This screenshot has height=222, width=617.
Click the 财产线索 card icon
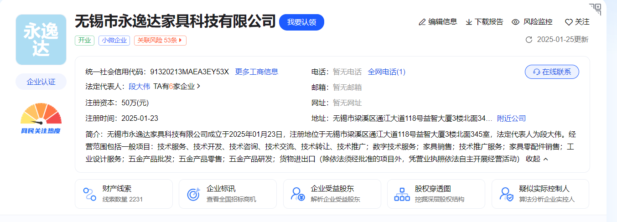click(x=90, y=194)
